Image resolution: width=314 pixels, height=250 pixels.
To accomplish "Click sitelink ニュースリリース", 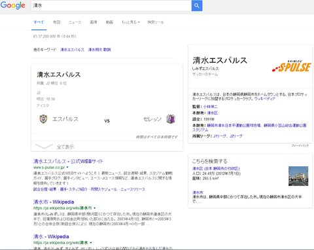I will pos(133,189).
